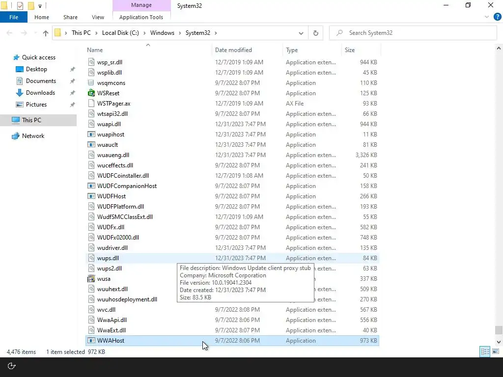The height and width of the screenshot is (377, 503).
Task: Switch to Details view layout icon
Action: [x=485, y=351]
